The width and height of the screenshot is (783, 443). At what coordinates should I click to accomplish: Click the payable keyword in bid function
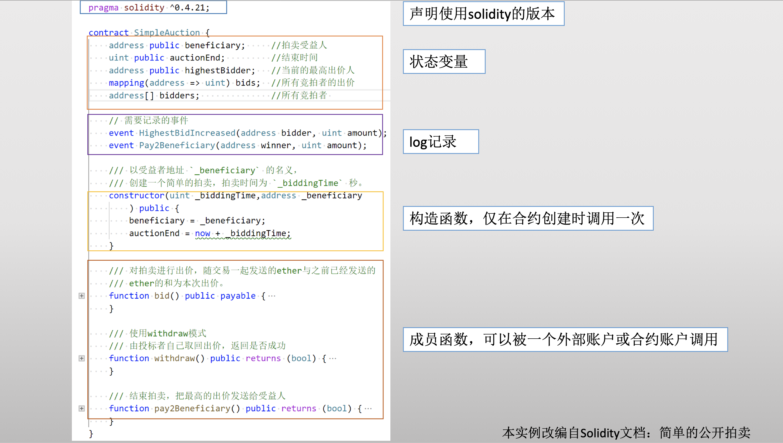(238, 295)
